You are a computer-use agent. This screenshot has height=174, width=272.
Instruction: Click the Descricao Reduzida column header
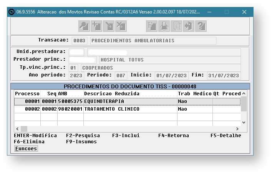click(131, 94)
